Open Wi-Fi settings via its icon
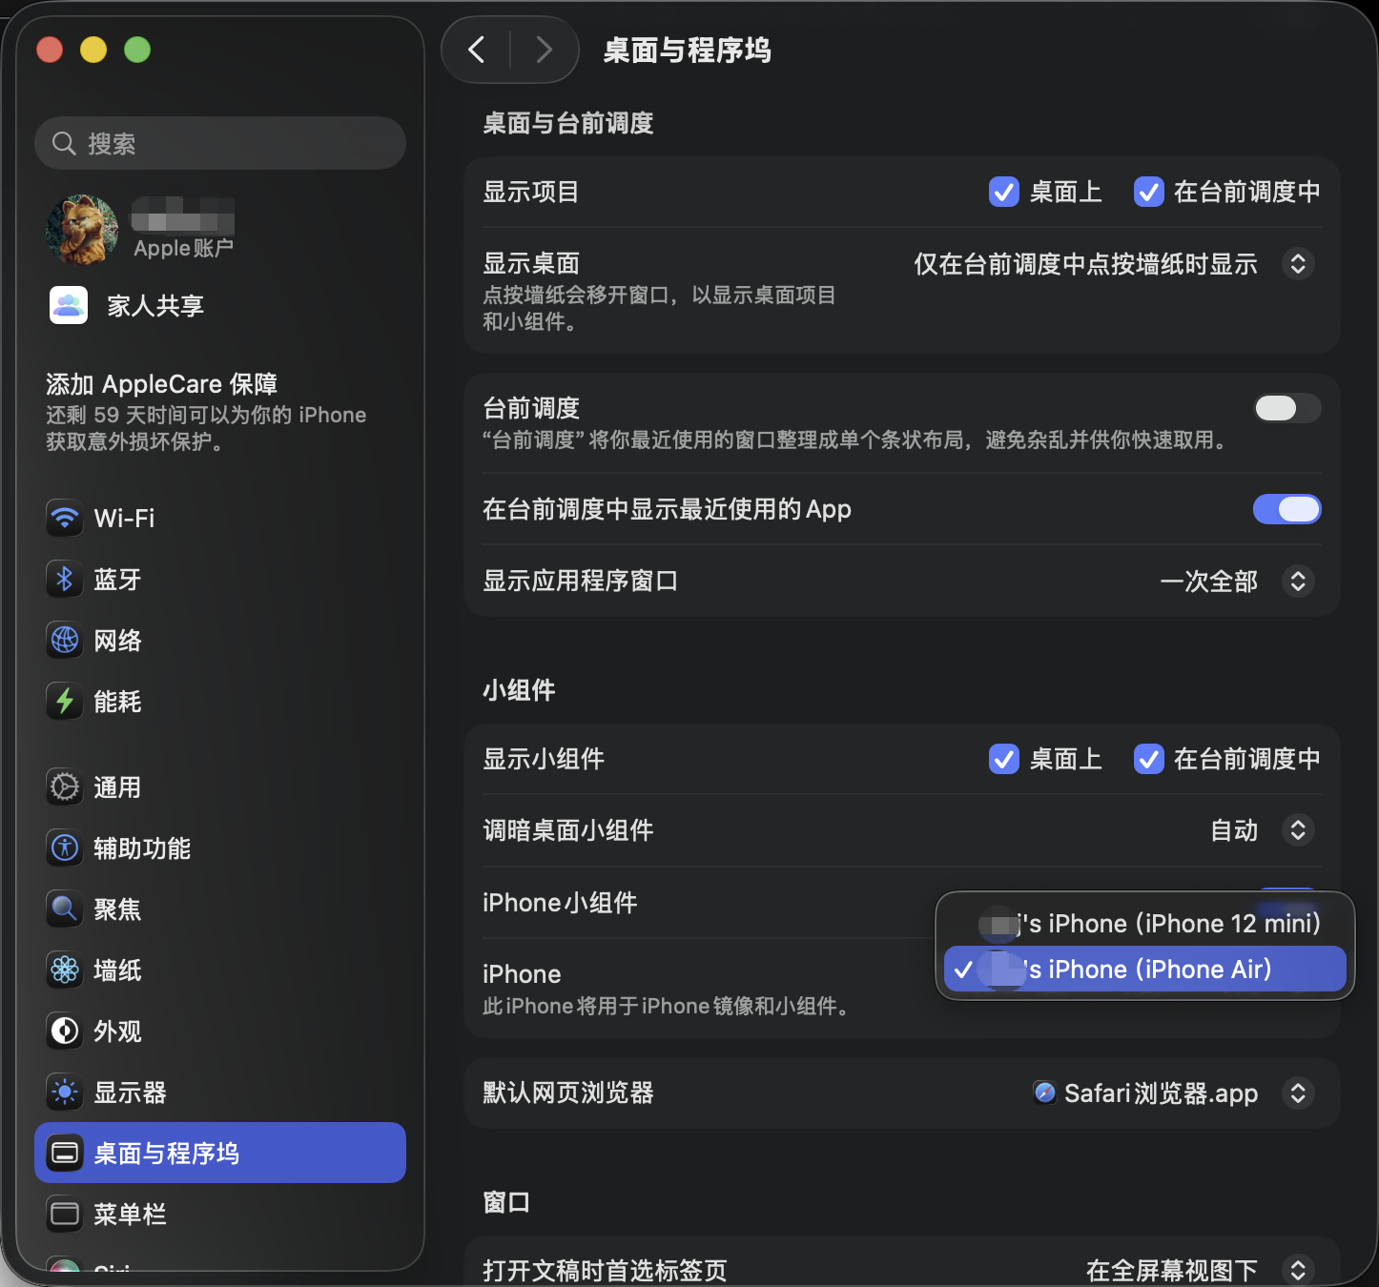 tap(65, 518)
